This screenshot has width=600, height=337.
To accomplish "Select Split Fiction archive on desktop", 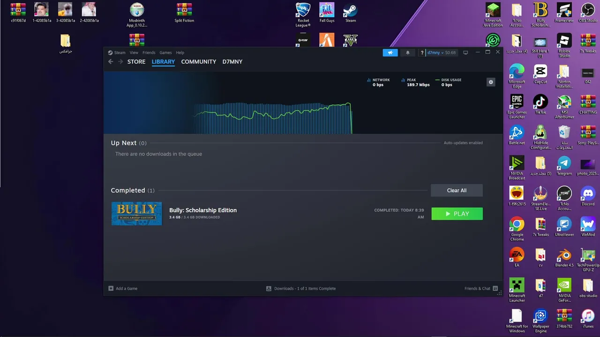I will pos(184,13).
